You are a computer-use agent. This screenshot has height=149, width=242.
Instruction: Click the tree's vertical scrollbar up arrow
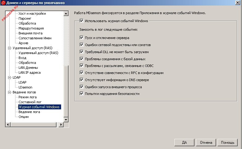point(65,14)
